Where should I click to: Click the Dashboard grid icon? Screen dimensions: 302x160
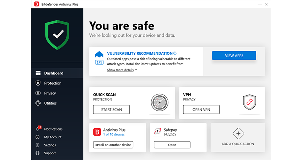point(38,73)
